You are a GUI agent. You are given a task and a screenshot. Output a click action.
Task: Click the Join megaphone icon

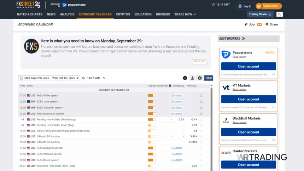pyautogui.click(x=246, y=24)
